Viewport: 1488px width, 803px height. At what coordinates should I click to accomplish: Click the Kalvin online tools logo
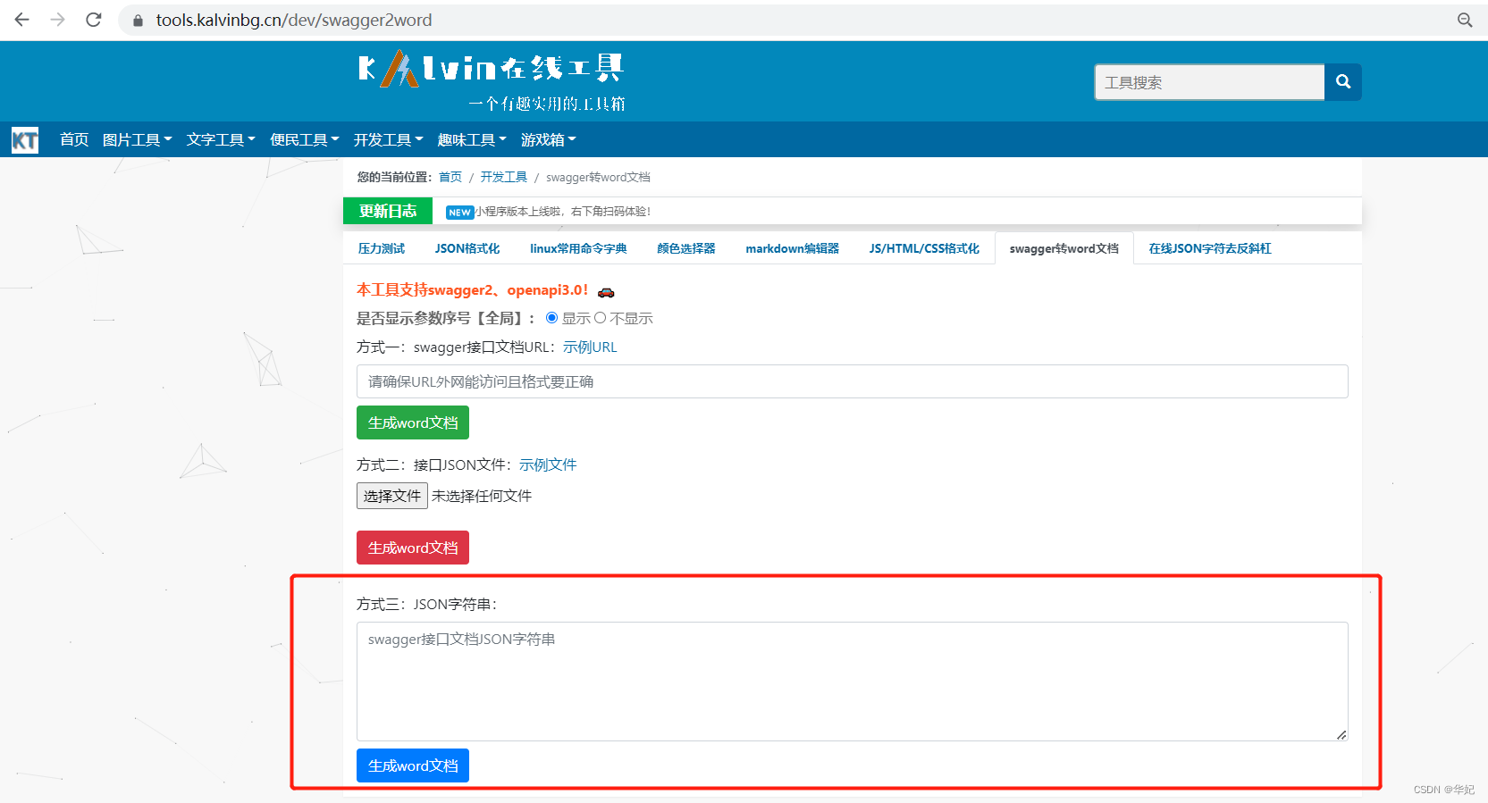(492, 80)
